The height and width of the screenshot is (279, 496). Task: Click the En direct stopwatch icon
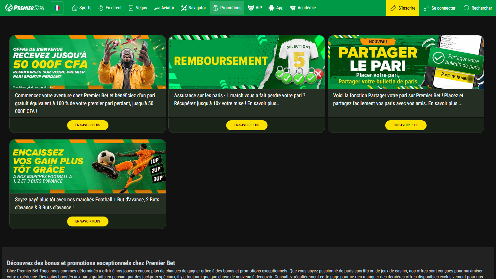click(x=101, y=8)
